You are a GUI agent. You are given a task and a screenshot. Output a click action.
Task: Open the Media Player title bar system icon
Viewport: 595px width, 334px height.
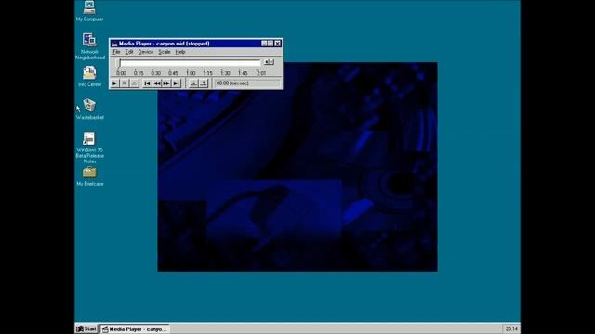[114, 44]
